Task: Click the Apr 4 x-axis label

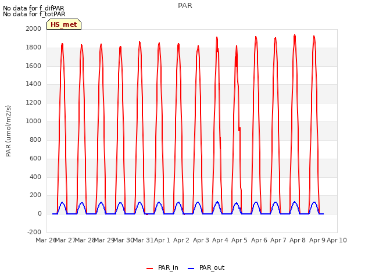Action: (x=220, y=240)
